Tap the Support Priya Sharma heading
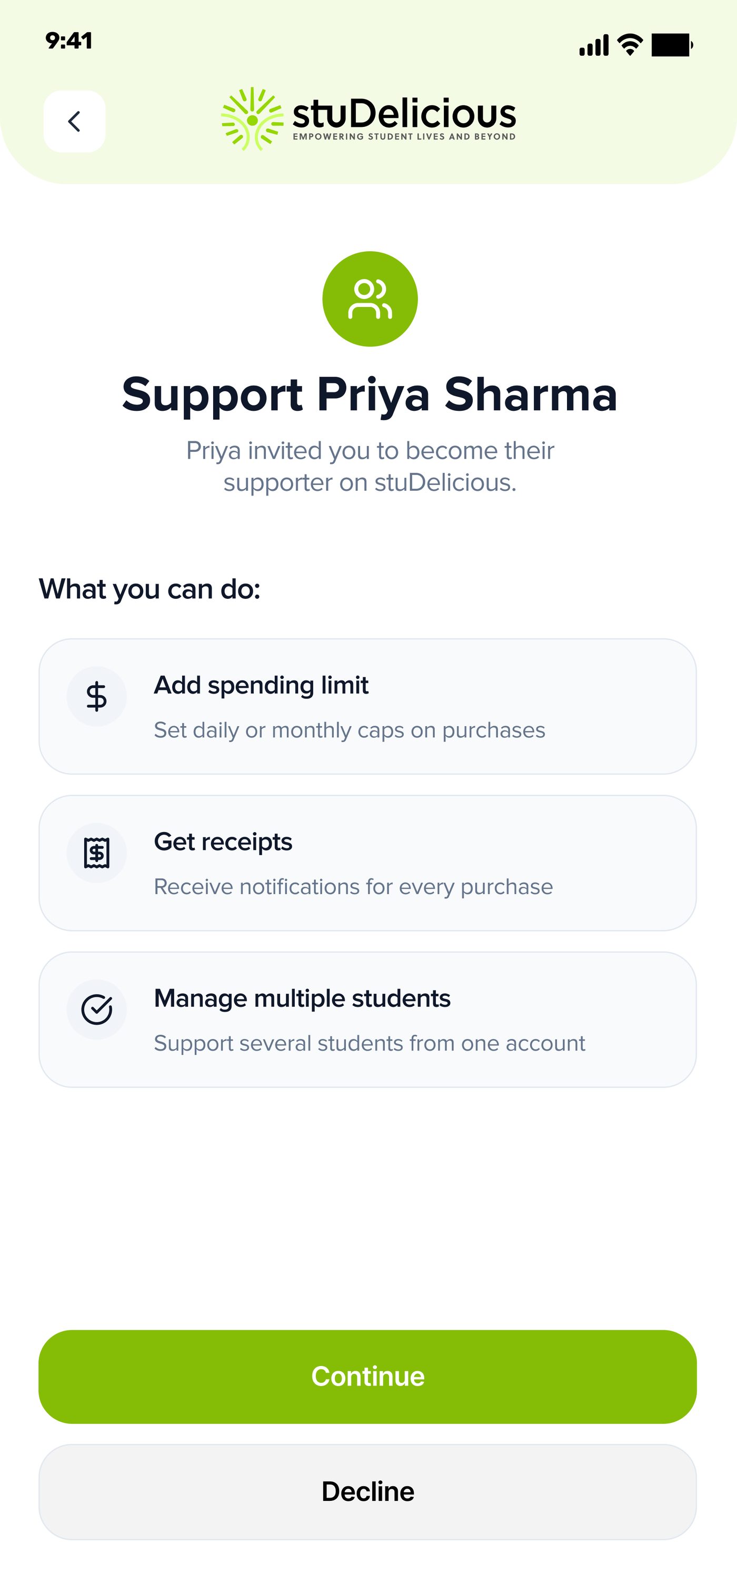This screenshot has height=1593, width=737. point(370,394)
